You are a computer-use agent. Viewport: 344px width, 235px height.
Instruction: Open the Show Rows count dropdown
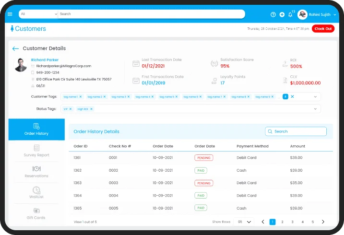point(244,222)
